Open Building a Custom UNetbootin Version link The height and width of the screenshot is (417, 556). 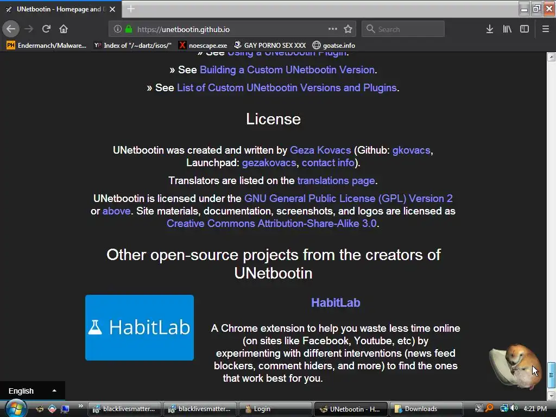coord(287,70)
